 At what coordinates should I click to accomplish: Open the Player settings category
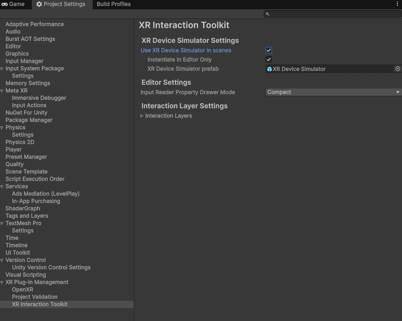point(13,150)
